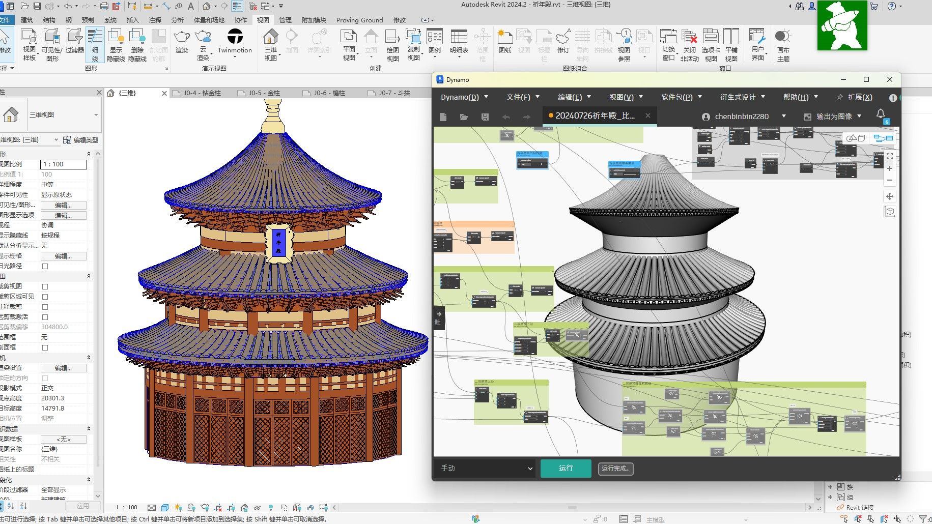Viewport: 932px width, 524px height.
Task: Open the 三维视图 3D view tool
Action: 271,45
